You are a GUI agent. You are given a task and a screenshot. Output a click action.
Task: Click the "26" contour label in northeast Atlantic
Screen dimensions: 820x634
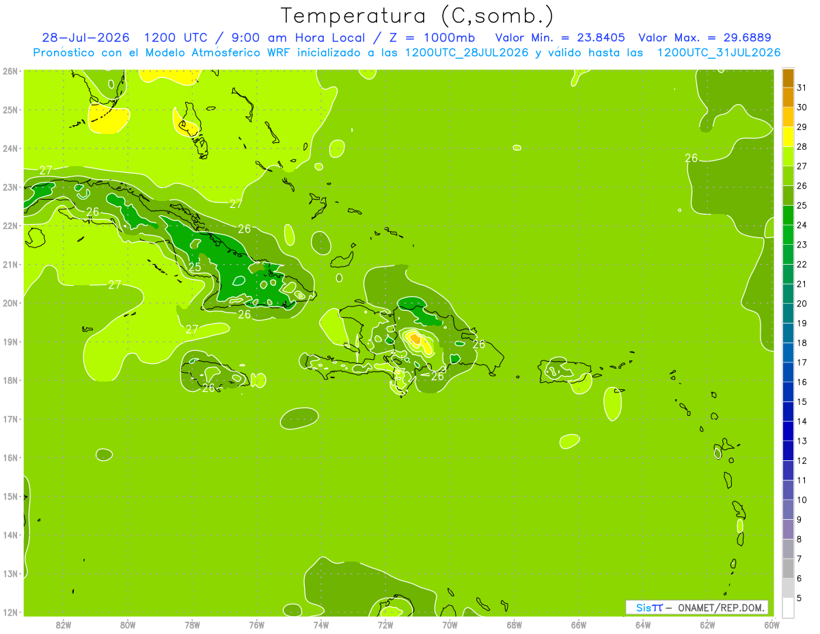pos(692,158)
